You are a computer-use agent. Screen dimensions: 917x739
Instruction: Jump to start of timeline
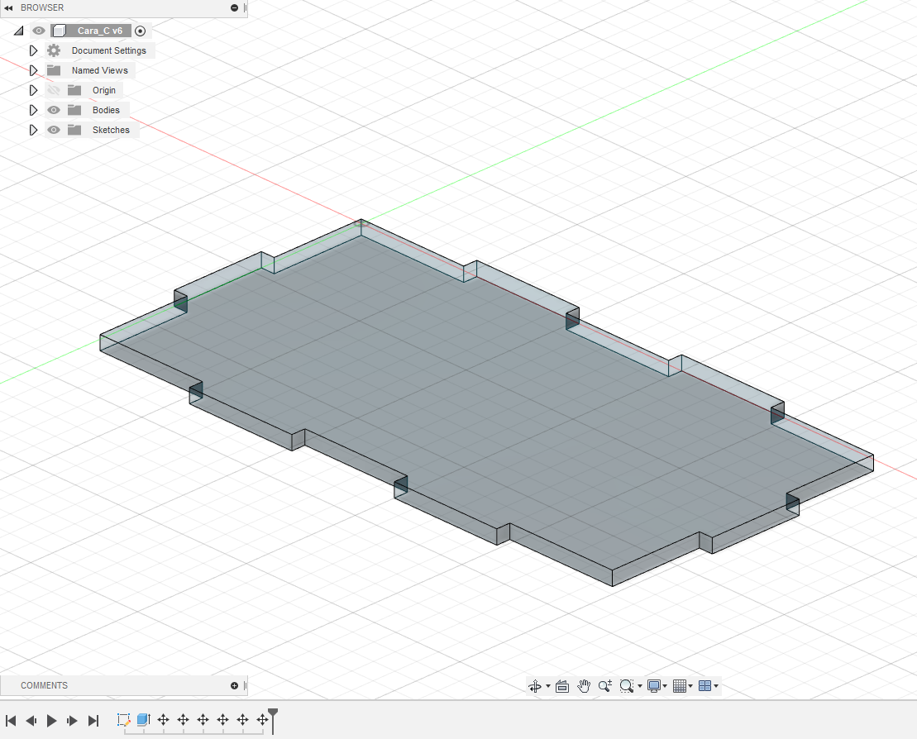(x=11, y=720)
